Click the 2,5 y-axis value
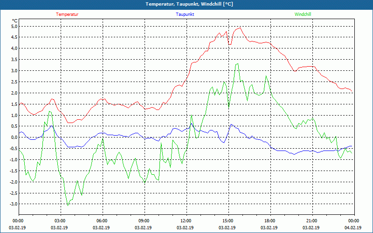 coord(14,82)
